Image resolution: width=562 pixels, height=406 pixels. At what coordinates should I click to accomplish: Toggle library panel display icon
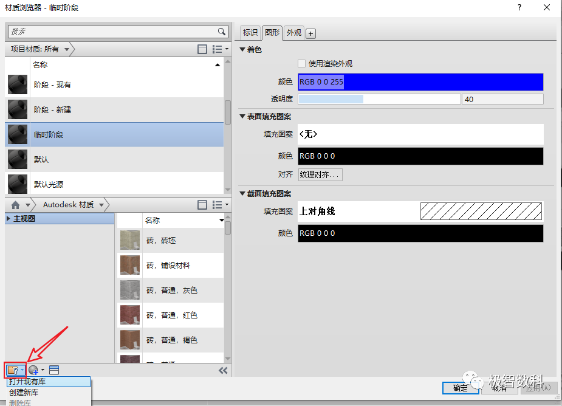click(x=202, y=205)
